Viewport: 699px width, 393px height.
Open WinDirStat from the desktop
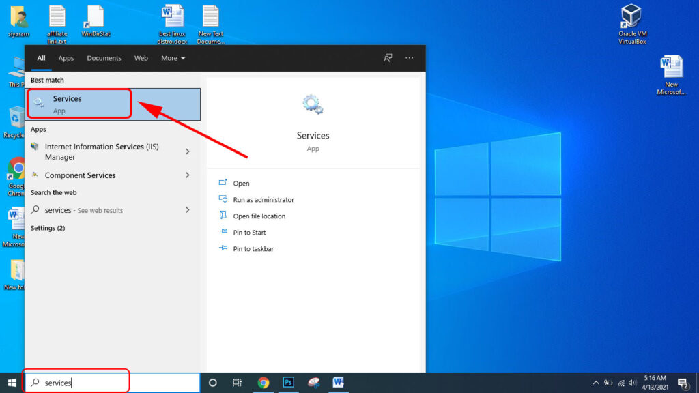(95, 17)
